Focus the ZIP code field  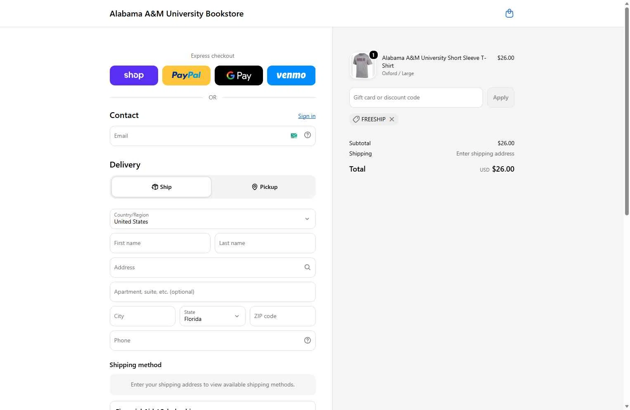coord(283,316)
